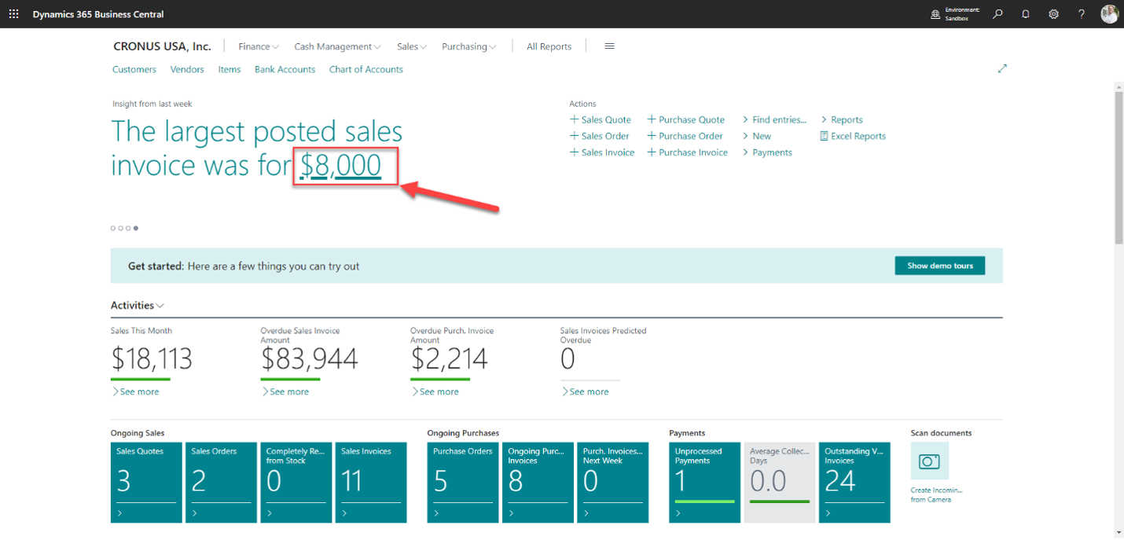1124x540 pixels.
Task: Open the notifications bell
Action: point(1026,14)
